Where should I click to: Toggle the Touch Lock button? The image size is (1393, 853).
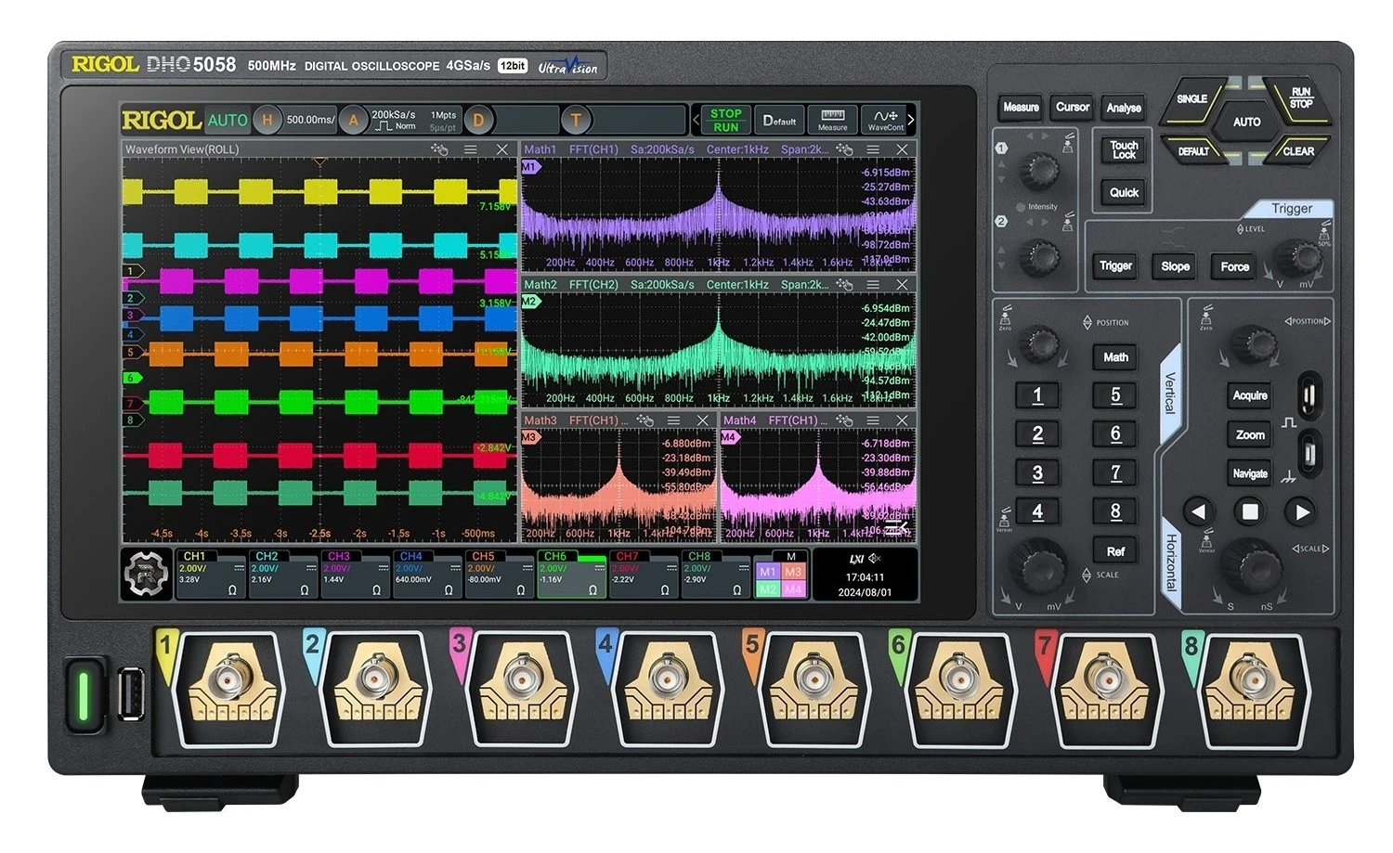(1124, 149)
